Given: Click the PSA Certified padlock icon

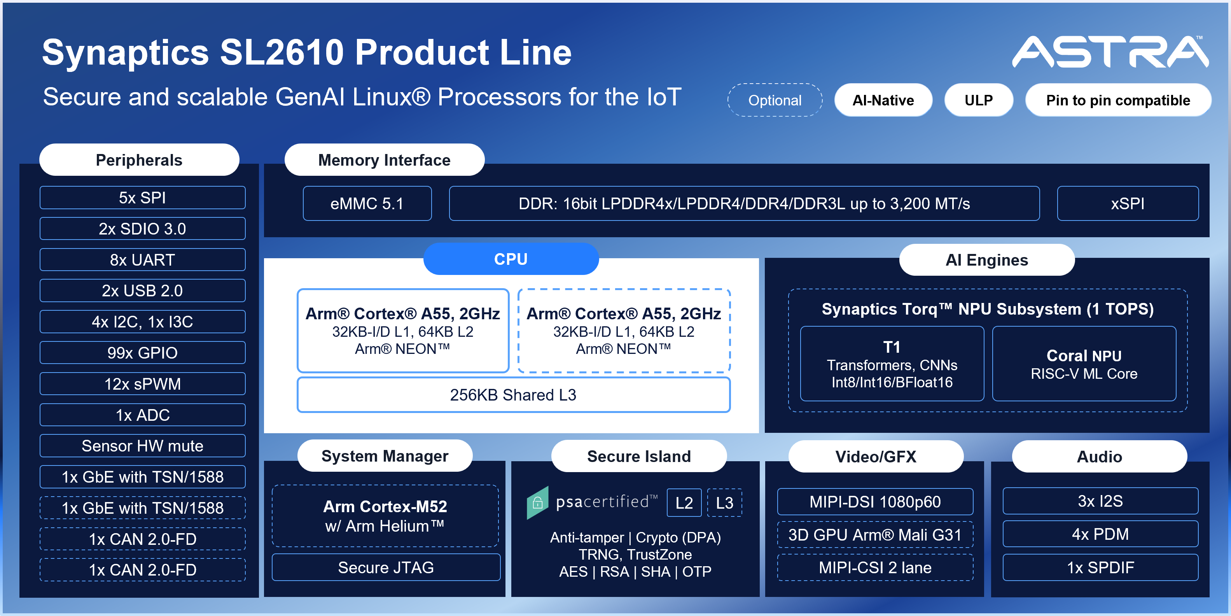Looking at the screenshot, I should (x=537, y=503).
